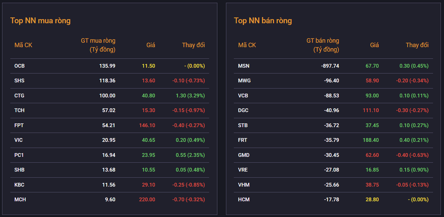This screenshot has width=444, height=217.
Task: Click VRE price 16.85
Action: click(372, 170)
